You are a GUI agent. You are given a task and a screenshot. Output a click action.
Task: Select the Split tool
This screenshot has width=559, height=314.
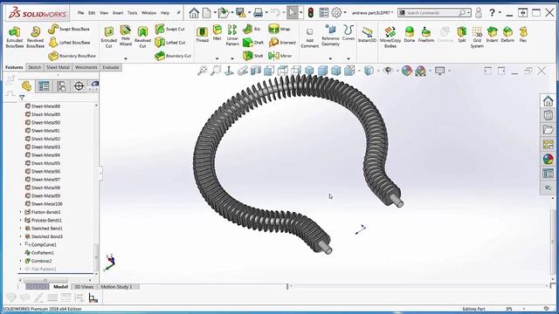(462, 35)
